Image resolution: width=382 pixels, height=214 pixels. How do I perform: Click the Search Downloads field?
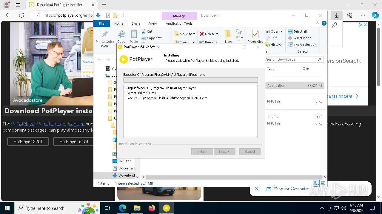click(294, 59)
